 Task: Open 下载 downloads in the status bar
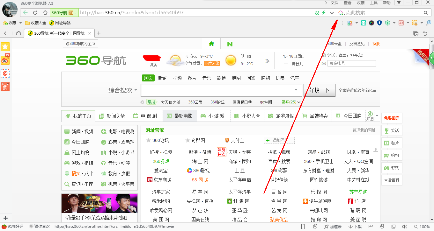355,227
